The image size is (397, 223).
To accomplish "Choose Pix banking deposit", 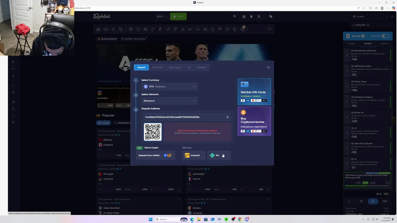I will [219, 155].
